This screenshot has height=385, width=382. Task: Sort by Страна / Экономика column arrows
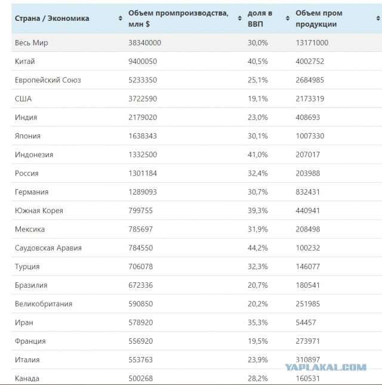tap(121, 19)
